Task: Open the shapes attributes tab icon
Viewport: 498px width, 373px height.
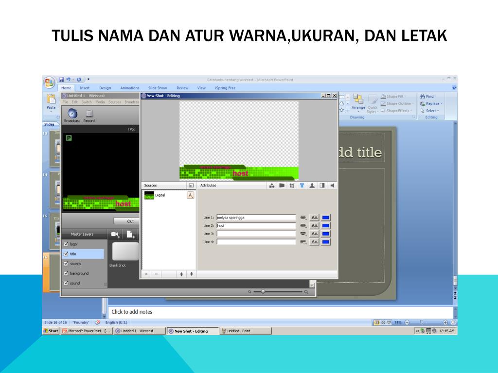Action: coord(271,186)
